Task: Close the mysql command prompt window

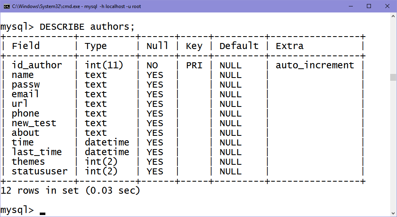Action: [x=387, y=6]
